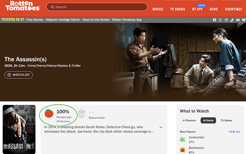This screenshot has width=246, height=154.
Task: Switch to In Theaters tab
Action: pos(189,121)
